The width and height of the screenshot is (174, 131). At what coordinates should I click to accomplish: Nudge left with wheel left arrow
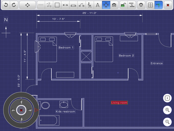pyautogui.click(x=13, y=110)
